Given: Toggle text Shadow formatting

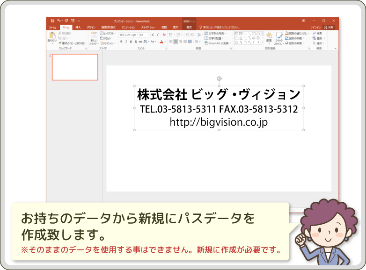Looking at the screenshot, I should point(136,42).
